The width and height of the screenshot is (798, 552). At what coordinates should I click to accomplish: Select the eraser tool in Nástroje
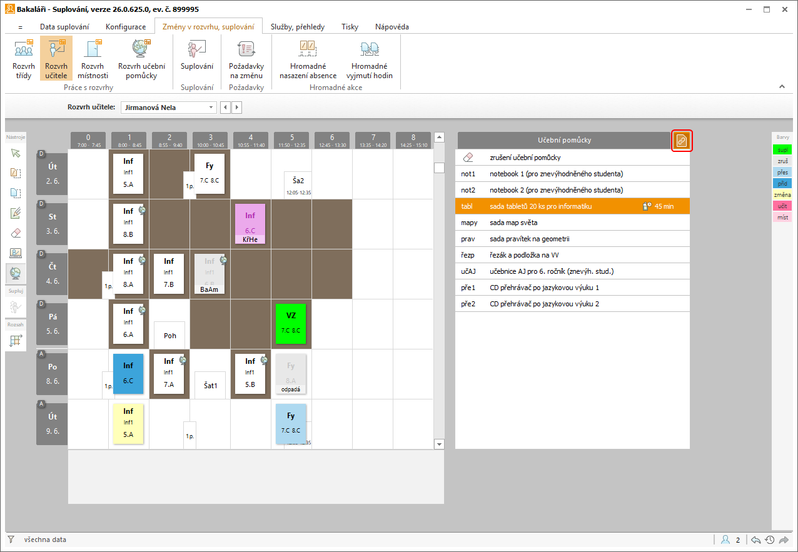coord(16,233)
